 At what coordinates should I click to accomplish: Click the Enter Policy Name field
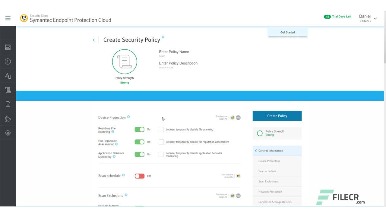click(174, 52)
